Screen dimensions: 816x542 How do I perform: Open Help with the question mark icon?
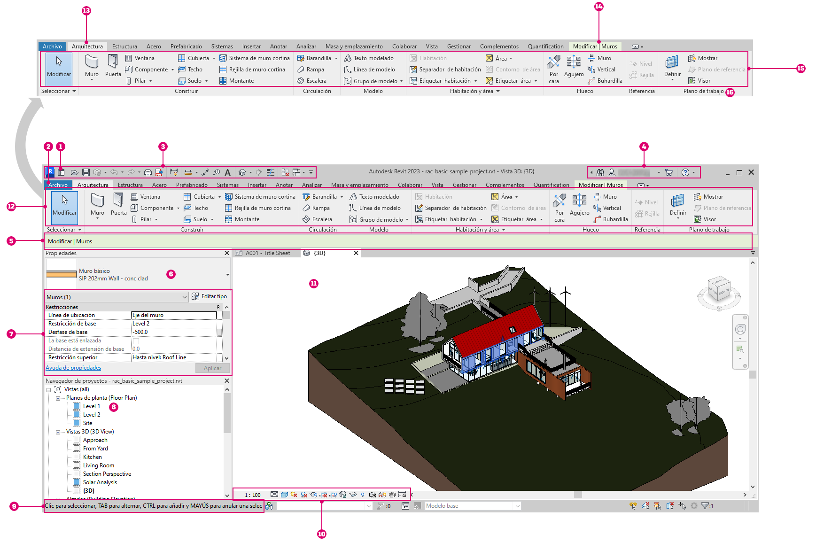(x=685, y=172)
